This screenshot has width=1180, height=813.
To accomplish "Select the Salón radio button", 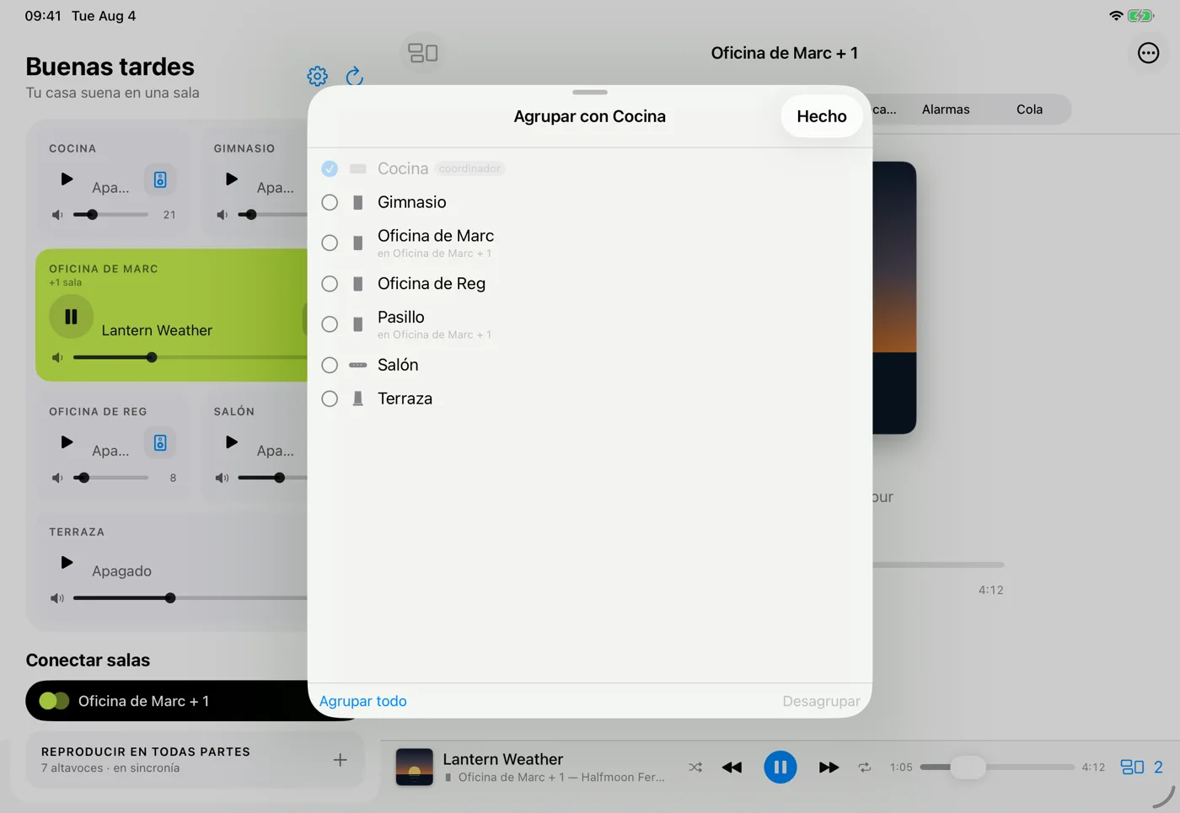I will [x=330, y=365].
